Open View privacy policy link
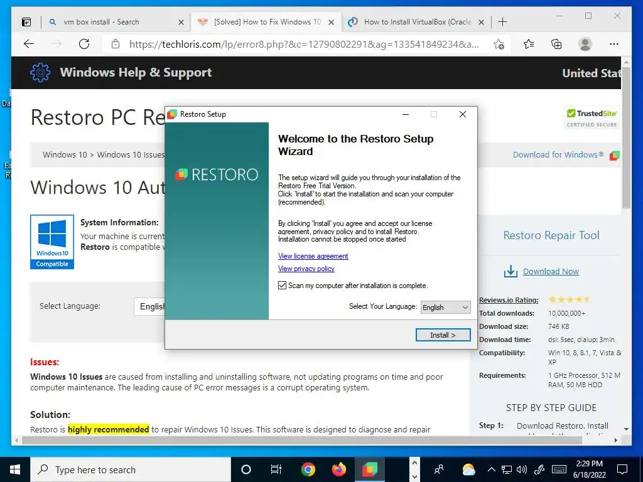Screen dimensions: 643x482 (306, 269)
